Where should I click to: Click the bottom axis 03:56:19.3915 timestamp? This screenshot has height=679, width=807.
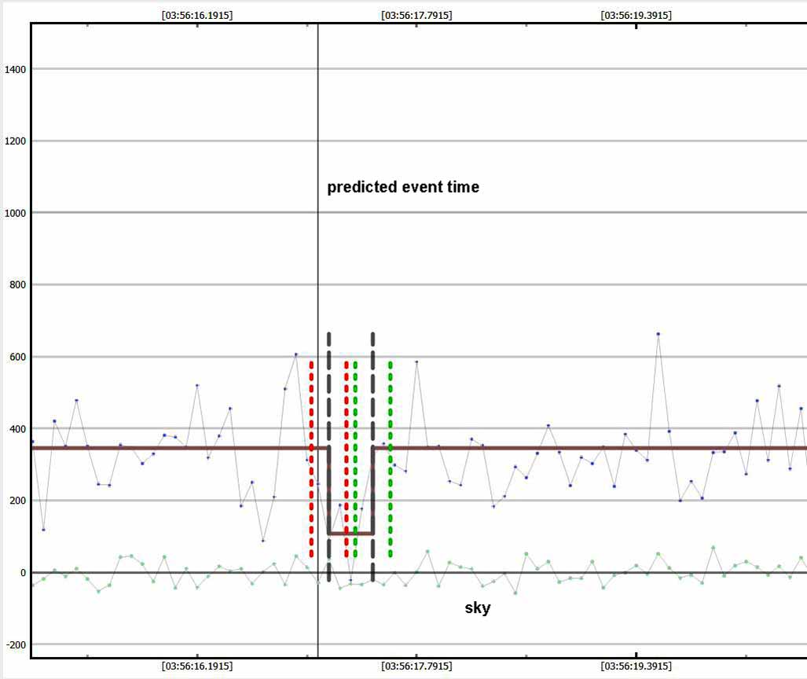coord(636,666)
